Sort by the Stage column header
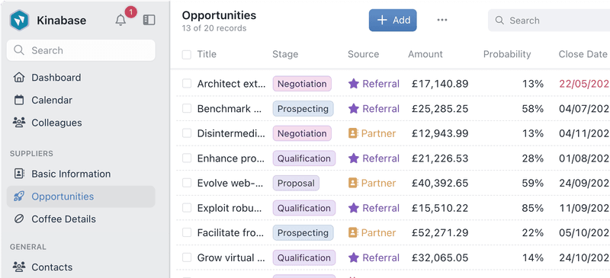The width and height of the screenshot is (610, 278). [285, 54]
